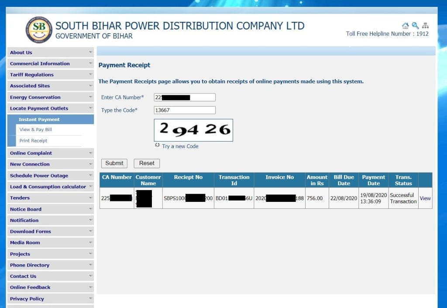Screen dimensions: 447x308
Task: Select the Type the Code field
Action: (184, 110)
